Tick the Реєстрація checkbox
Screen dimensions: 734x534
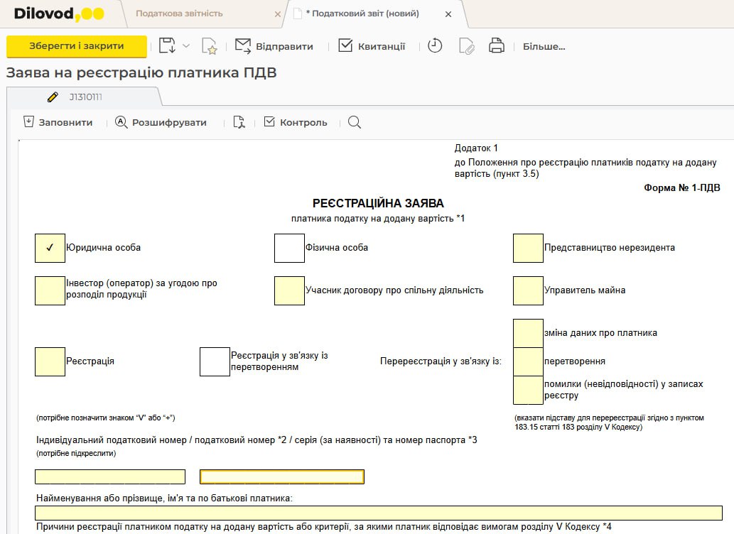[x=50, y=361]
